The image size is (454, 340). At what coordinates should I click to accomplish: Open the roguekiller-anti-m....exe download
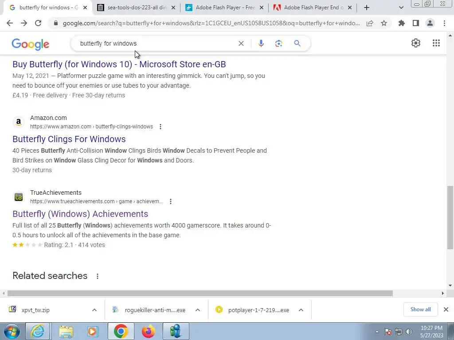[x=155, y=310]
